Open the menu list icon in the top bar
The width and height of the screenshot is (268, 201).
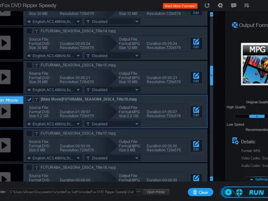[x=247, y=6]
